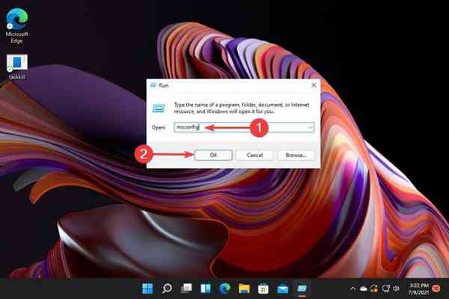Open Task View from taskbar

click(187, 288)
